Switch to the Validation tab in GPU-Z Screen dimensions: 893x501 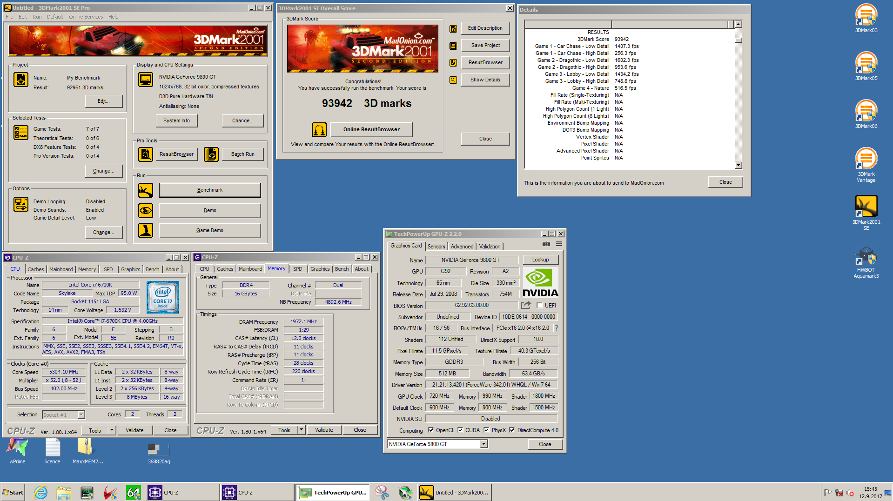click(x=490, y=247)
